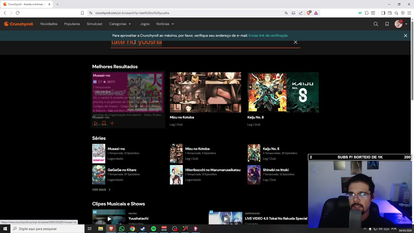This screenshot has height=233, width=414.
Task: Open the Jogos menu item
Action: (x=145, y=24)
